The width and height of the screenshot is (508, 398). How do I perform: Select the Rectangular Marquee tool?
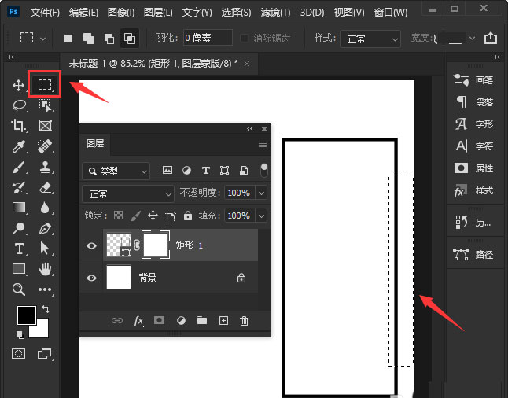[x=45, y=85]
